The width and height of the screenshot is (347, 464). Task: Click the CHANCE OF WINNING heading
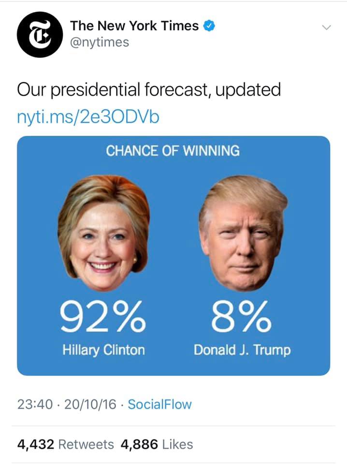point(173,151)
